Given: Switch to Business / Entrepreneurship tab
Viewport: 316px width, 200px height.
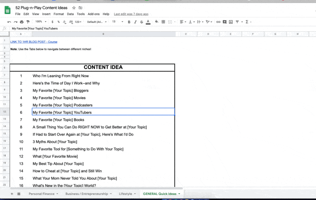Looking at the screenshot, I should pos(87,194).
